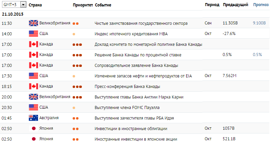Screen dimensions: 270x144
Task: Click the Japan flag at first 02:50 row
Action: (34, 128)
